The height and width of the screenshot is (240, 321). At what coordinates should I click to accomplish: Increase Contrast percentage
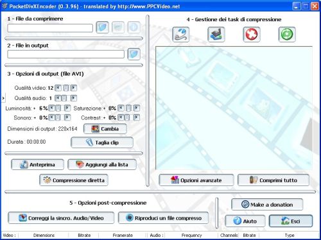coord(137,117)
